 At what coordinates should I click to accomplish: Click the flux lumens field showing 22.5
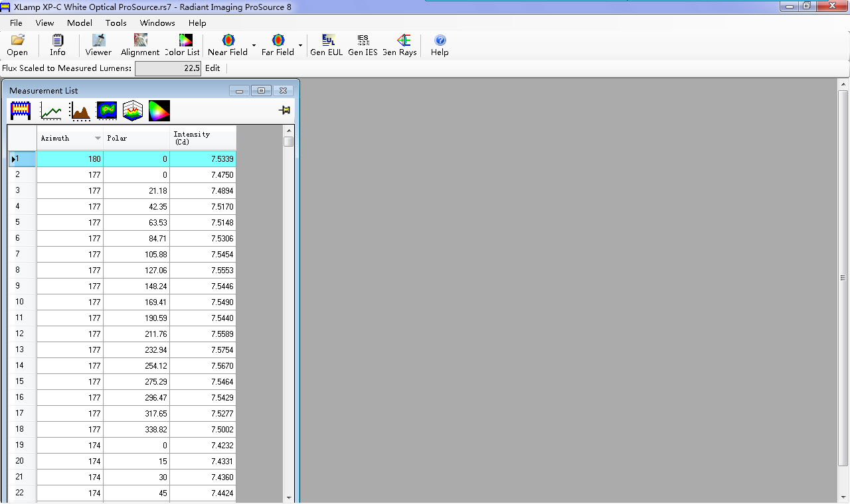(168, 68)
